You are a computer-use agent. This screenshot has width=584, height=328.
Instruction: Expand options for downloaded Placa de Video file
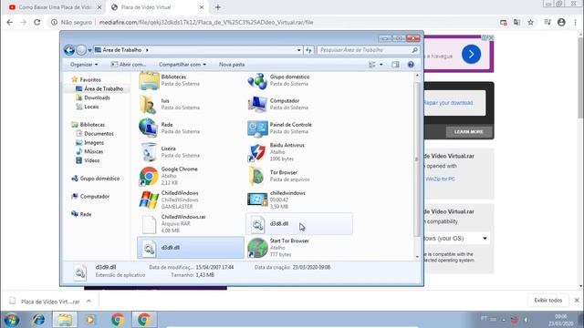89,302
